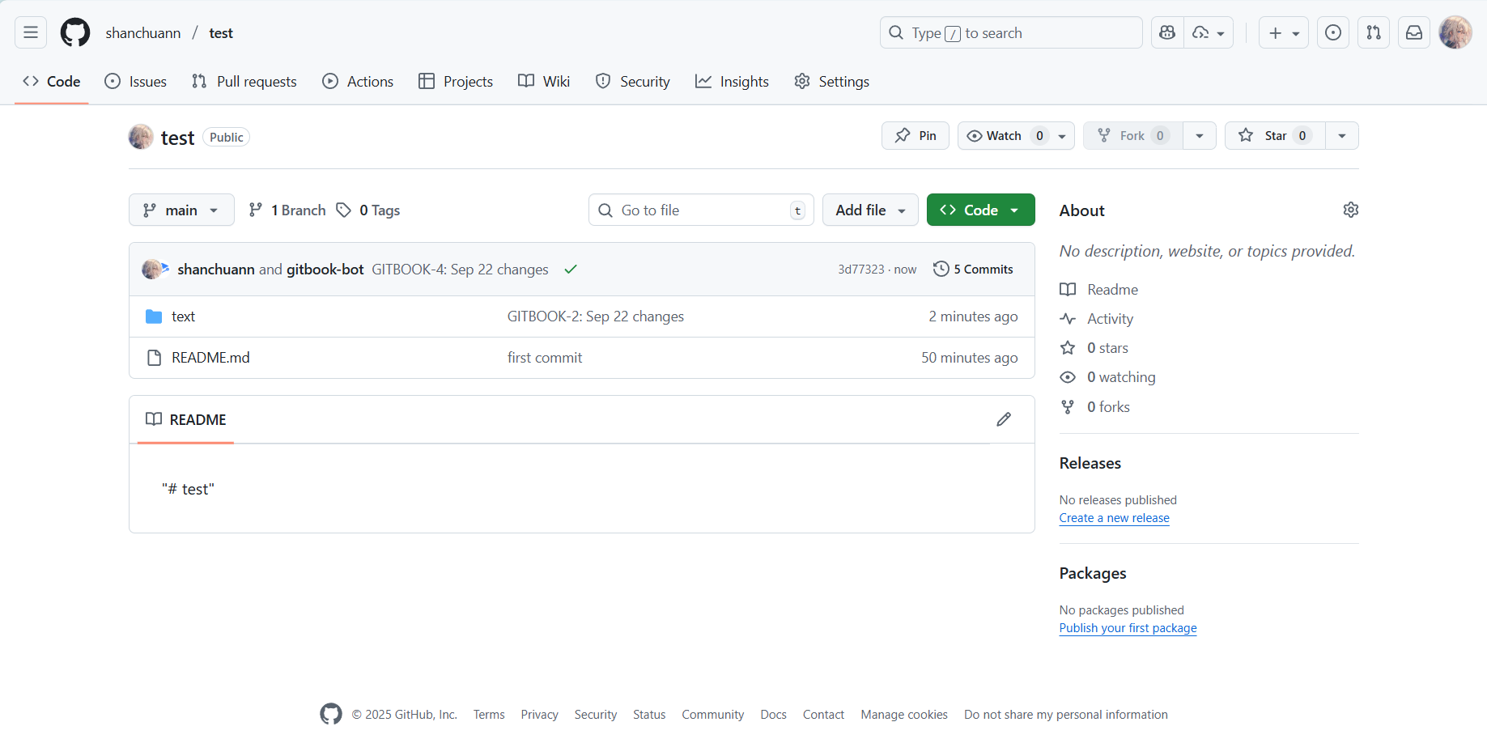Open the Activity link in About
This screenshot has height=739, width=1487.
click(1096, 319)
